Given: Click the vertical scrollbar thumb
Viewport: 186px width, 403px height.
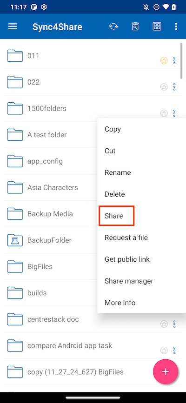Looking at the screenshot, I should click(182, 58).
